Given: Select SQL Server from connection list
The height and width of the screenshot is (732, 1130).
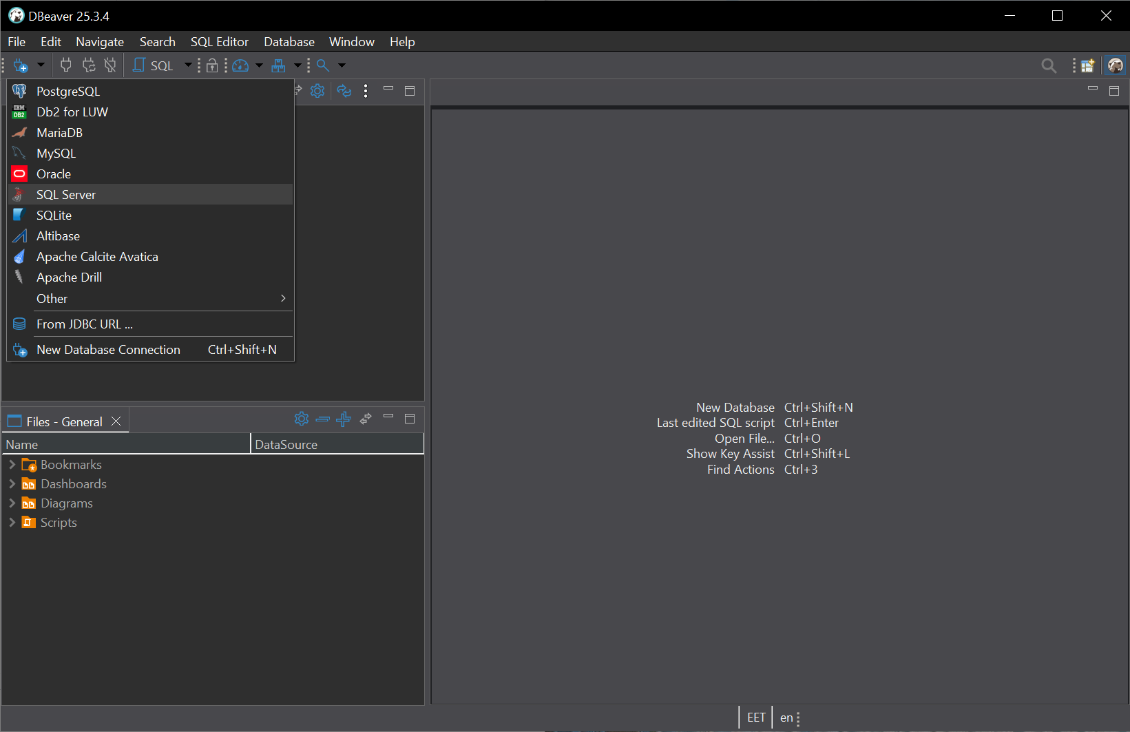Looking at the screenshot, I should 66,195.
